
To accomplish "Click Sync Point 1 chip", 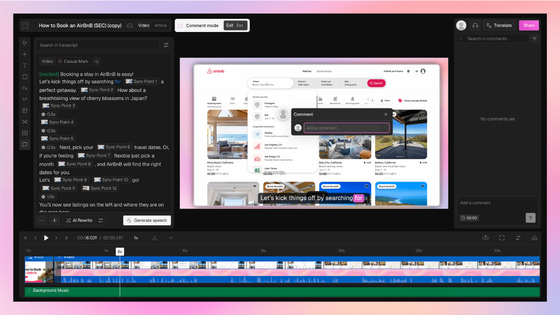I will pyautogui.click(x=141, y=82).
